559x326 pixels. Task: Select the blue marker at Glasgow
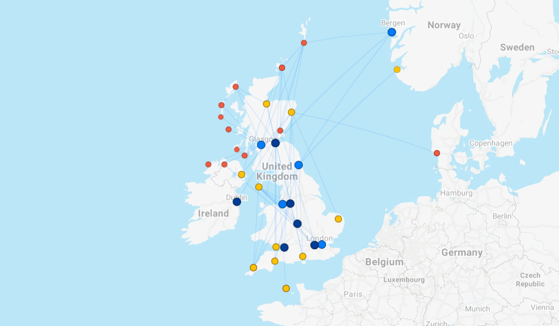(261, 145)
